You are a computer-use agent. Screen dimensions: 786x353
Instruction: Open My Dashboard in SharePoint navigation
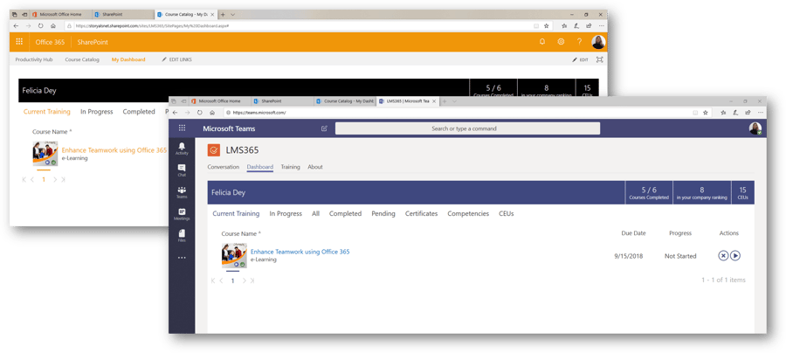click(x=128, y=59)
